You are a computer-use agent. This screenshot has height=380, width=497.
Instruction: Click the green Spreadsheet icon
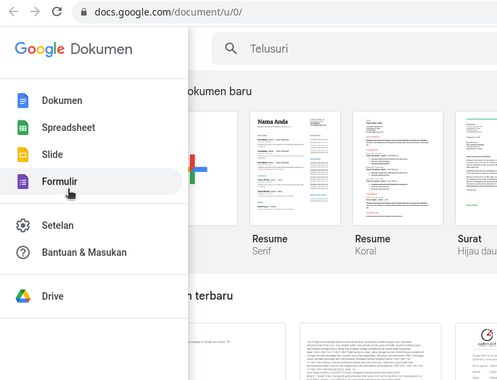click(x=23, y=128)
